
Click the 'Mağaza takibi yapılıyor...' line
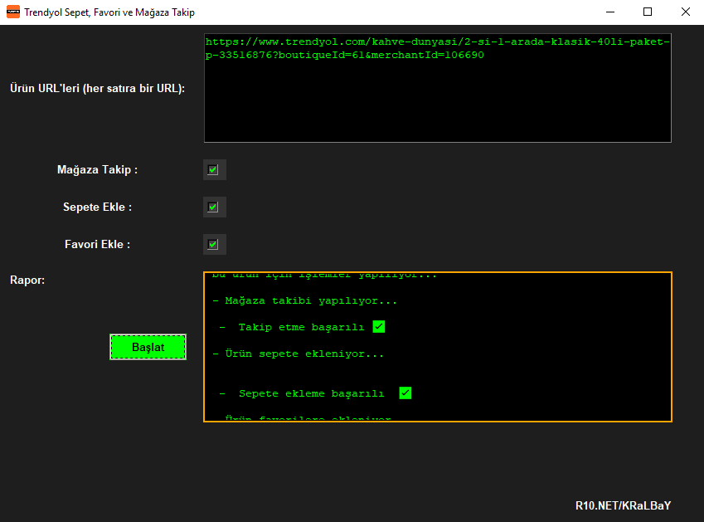305,300
